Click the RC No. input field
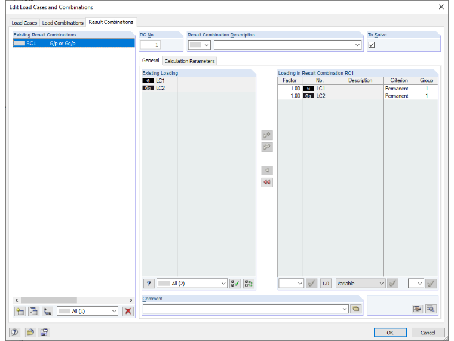 (x=151, y=45)
